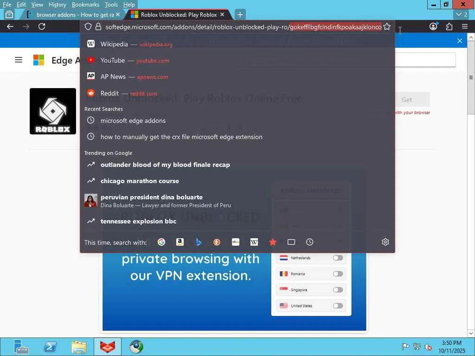475x356 pixels.
Task: Choose trending 'tennessee explosion bbc'
Action: click(x=237, y=221)
